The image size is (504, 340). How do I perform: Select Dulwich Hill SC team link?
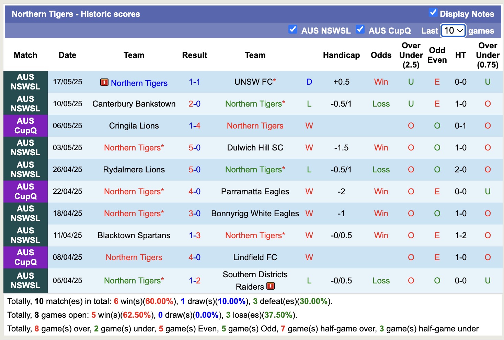pyautogui.click(x=255, y=148)
